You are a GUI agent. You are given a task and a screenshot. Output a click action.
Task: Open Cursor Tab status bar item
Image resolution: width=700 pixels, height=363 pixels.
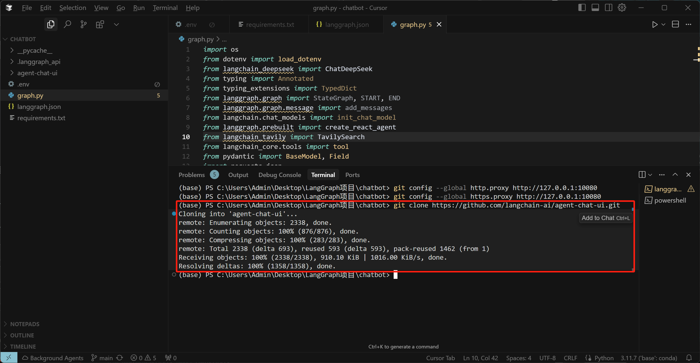click(440, 358)
